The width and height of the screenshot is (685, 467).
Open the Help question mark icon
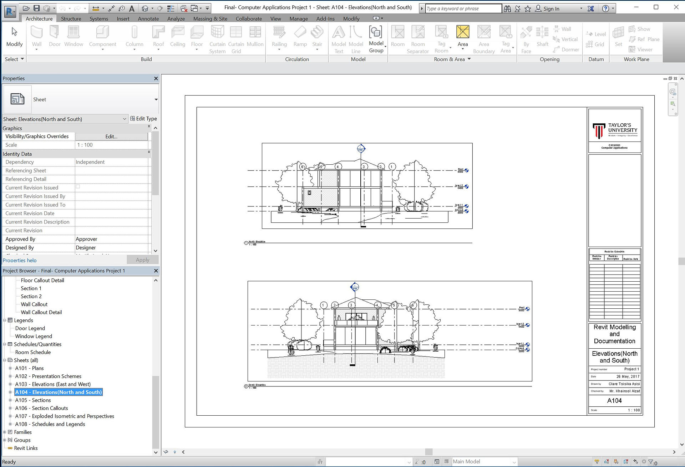click(605, 9)
